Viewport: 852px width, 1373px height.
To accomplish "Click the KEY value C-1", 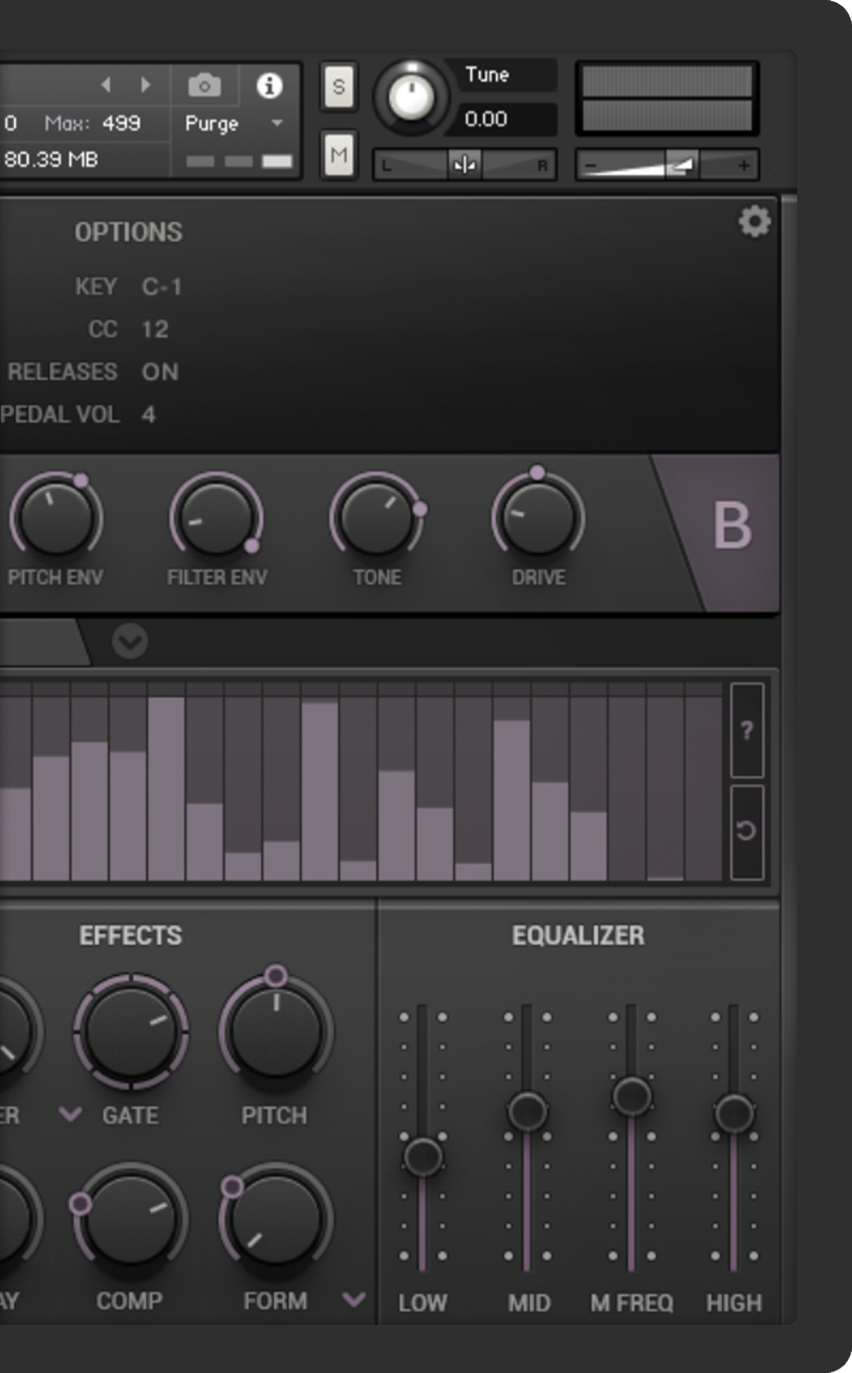I will [161, 287].
